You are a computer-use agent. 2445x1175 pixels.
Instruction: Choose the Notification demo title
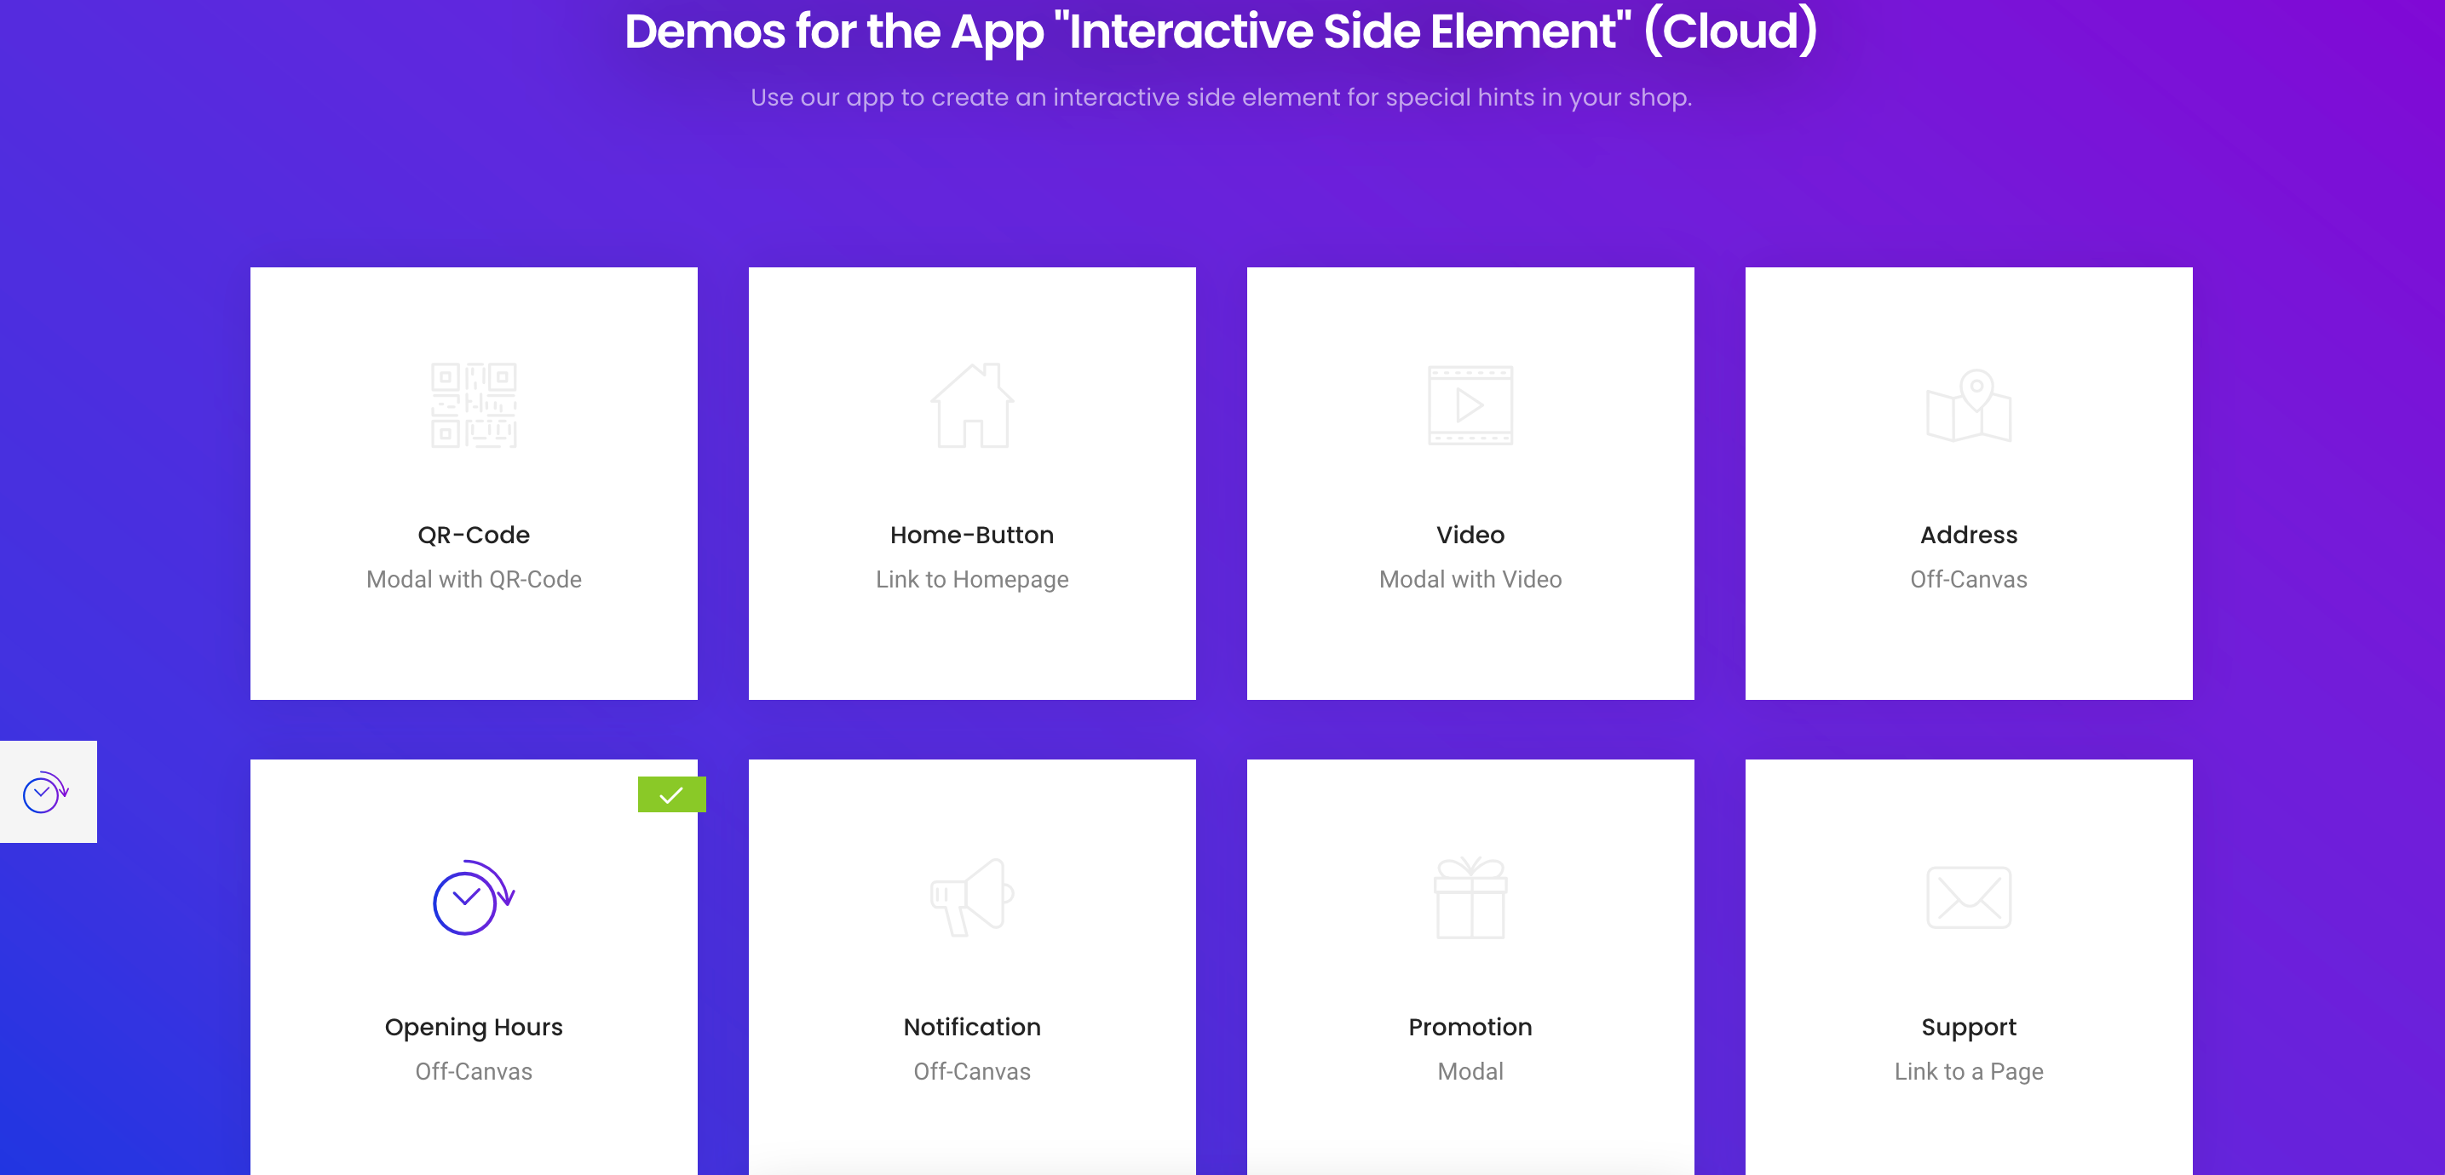click(x=972, y=1027)
